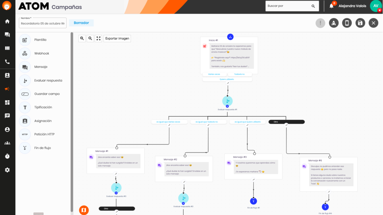Launch the campaign with the rocket icon
Image resolution: width=383 pixels, height=215 pixels.
[x=333, y=23]
